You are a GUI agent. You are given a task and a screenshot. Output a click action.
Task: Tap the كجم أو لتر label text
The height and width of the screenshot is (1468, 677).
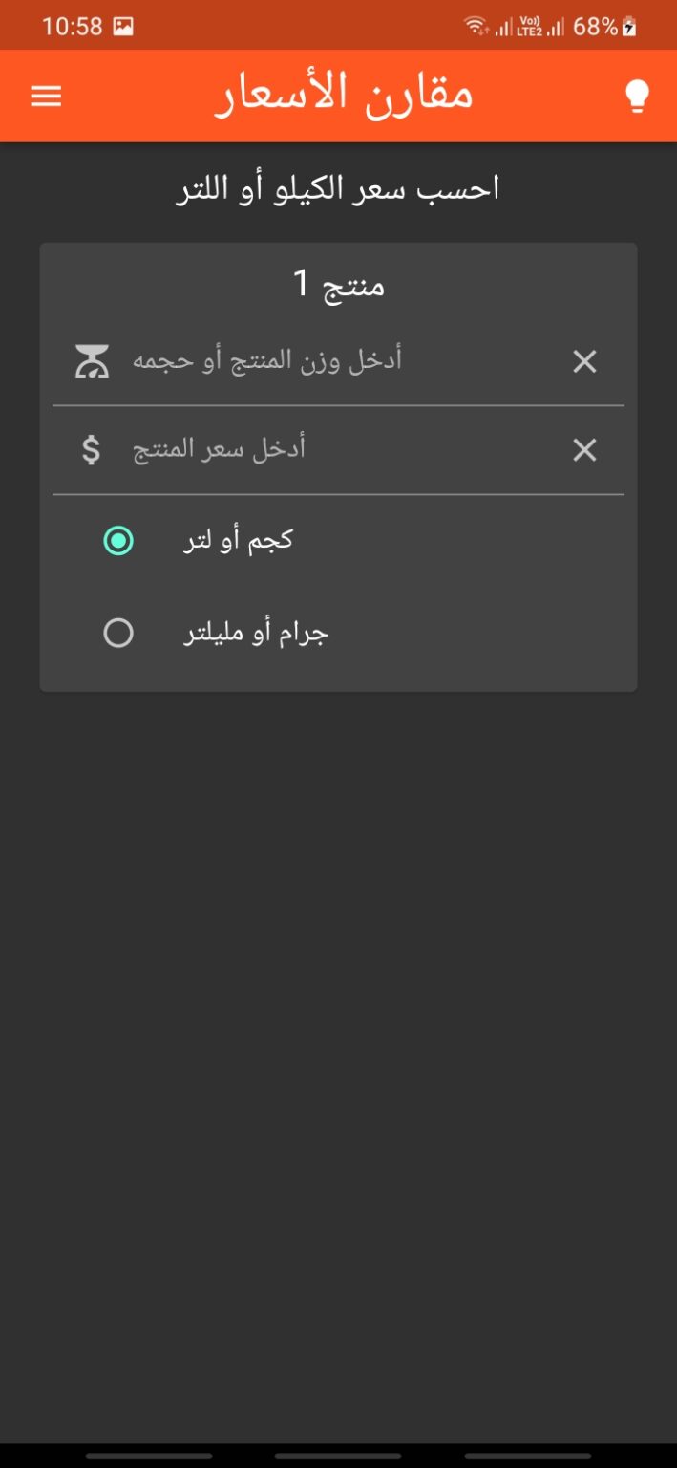click(238, 541)
